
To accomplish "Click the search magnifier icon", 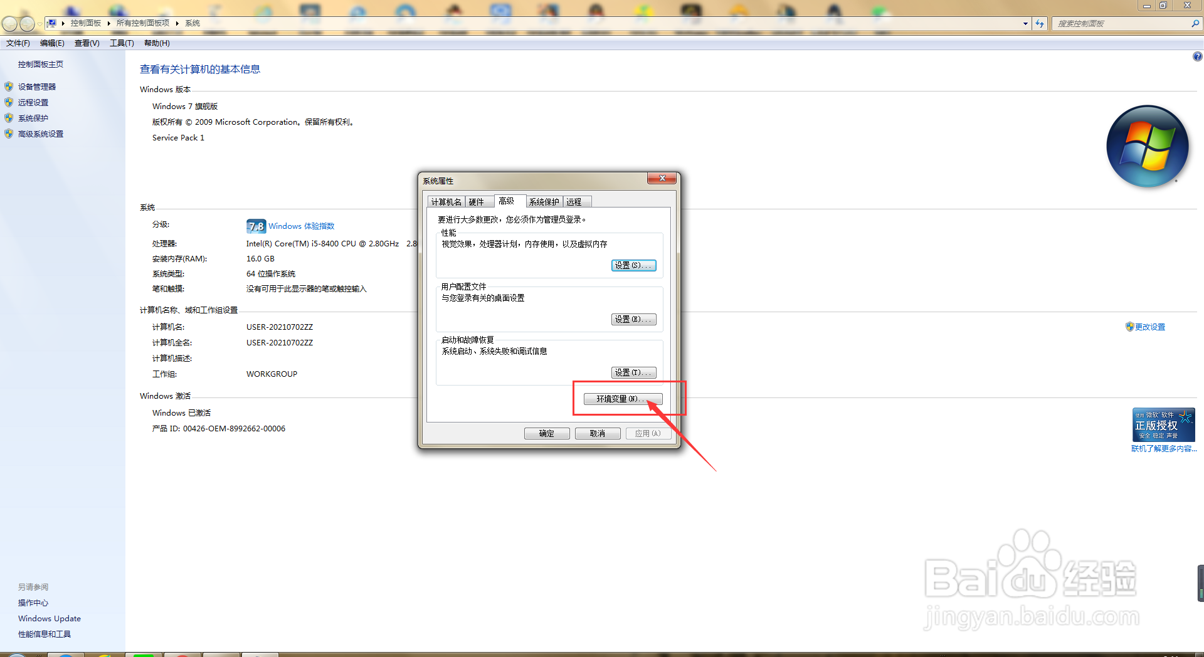I will point(1195,23).
